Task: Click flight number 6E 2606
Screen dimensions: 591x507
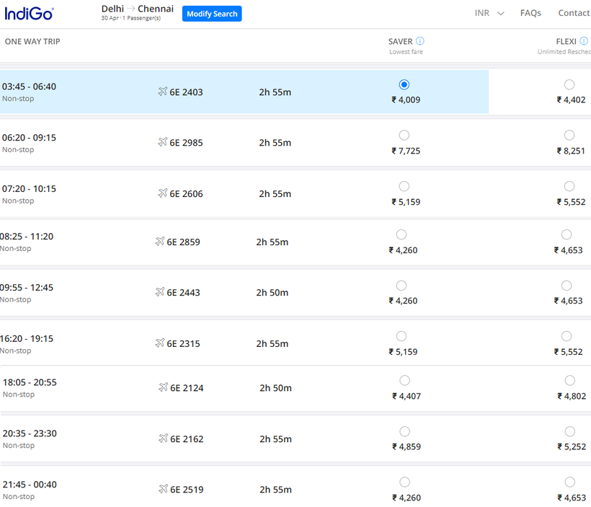Action: tap(186, 193)
